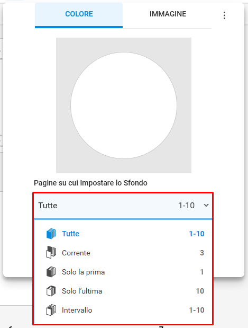
Task: Open the white circle background color picker
Action: tap(124, 105)
